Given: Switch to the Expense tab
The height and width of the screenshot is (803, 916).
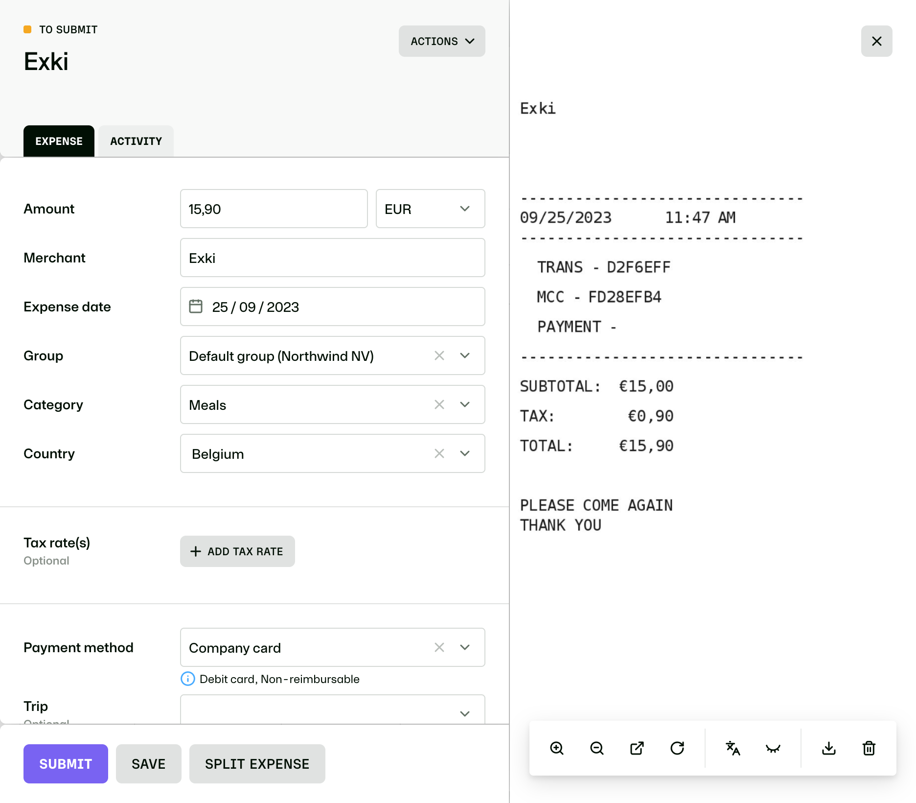Looking at the screenshot, I should click(59, 141).
